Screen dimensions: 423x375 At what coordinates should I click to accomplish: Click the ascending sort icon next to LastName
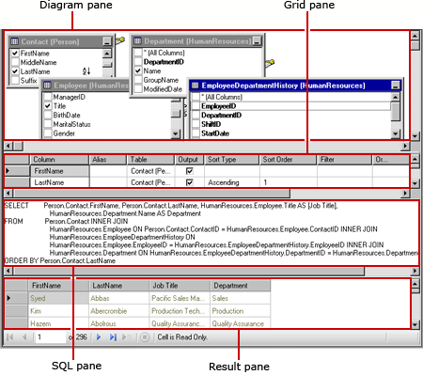tap(86, 71)
